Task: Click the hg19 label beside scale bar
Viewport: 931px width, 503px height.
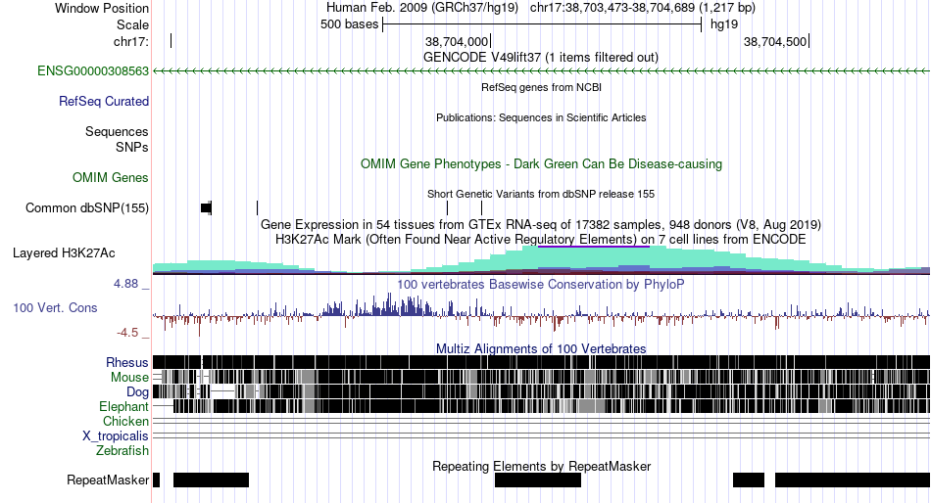Action: point(724,24)
